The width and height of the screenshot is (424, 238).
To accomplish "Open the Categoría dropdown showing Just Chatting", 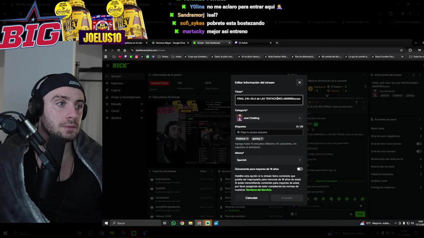I will [x=269, y=118].
